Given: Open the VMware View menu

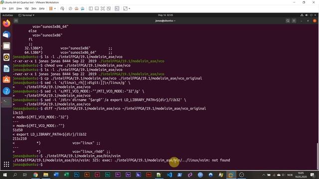Looking at the screenshot, I should (19, 8).
